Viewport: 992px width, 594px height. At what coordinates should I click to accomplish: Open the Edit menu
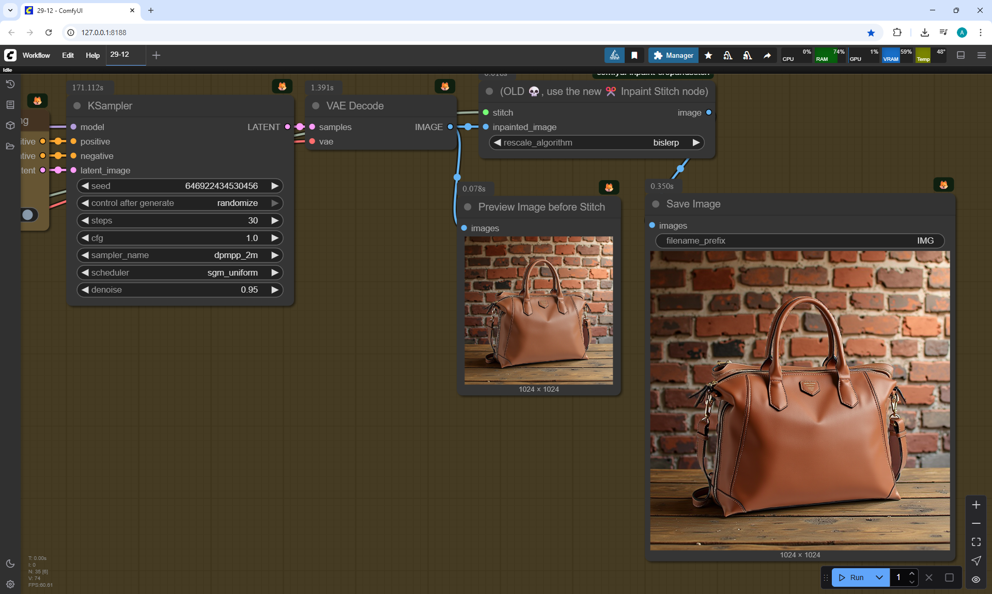(68, 55)
